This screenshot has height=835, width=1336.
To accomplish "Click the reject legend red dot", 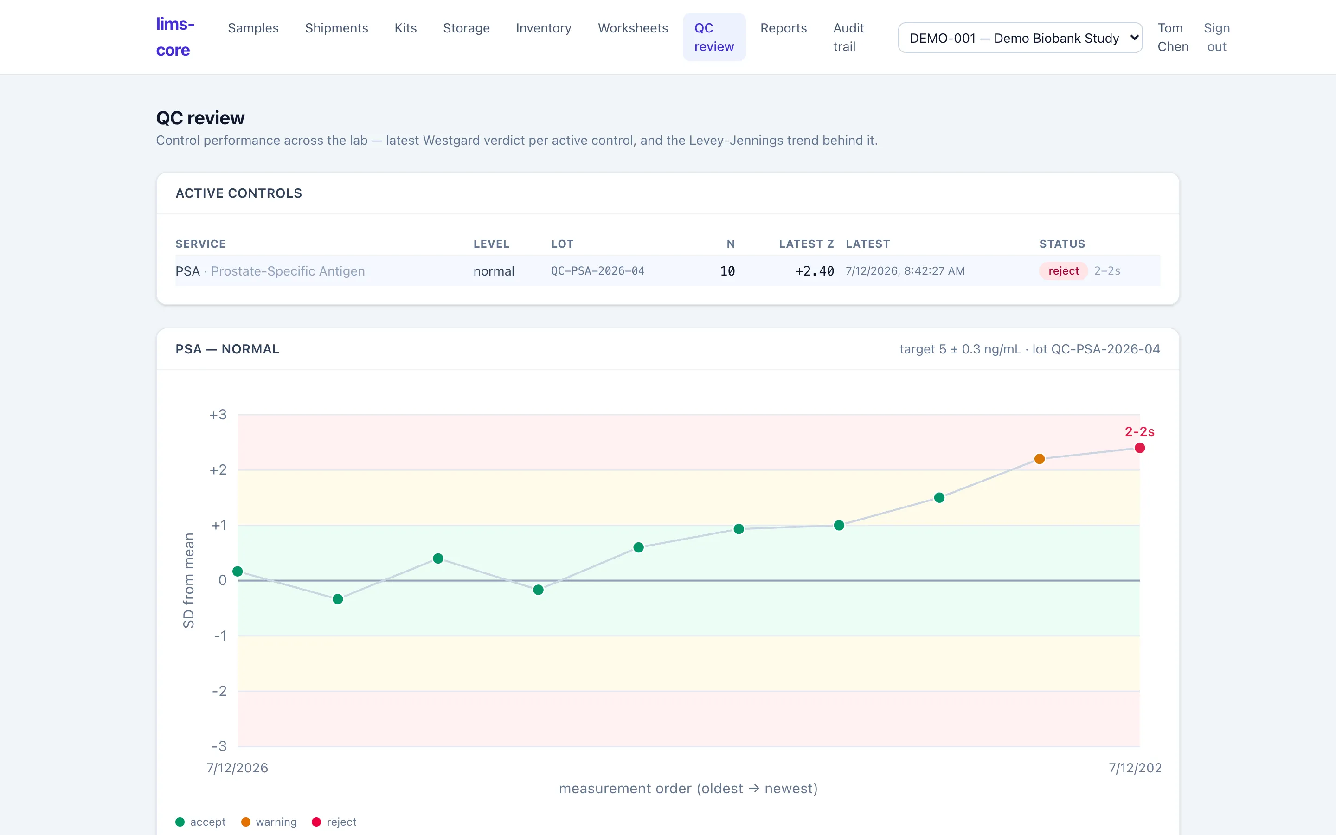I will [x=316, y=822].
